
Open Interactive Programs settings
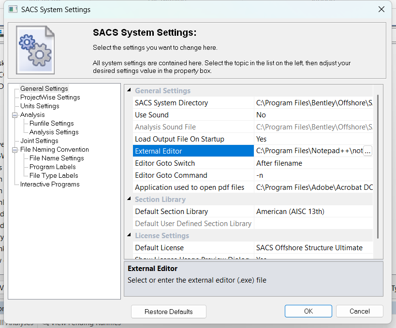pyautogui.click(x=50, y=184)
